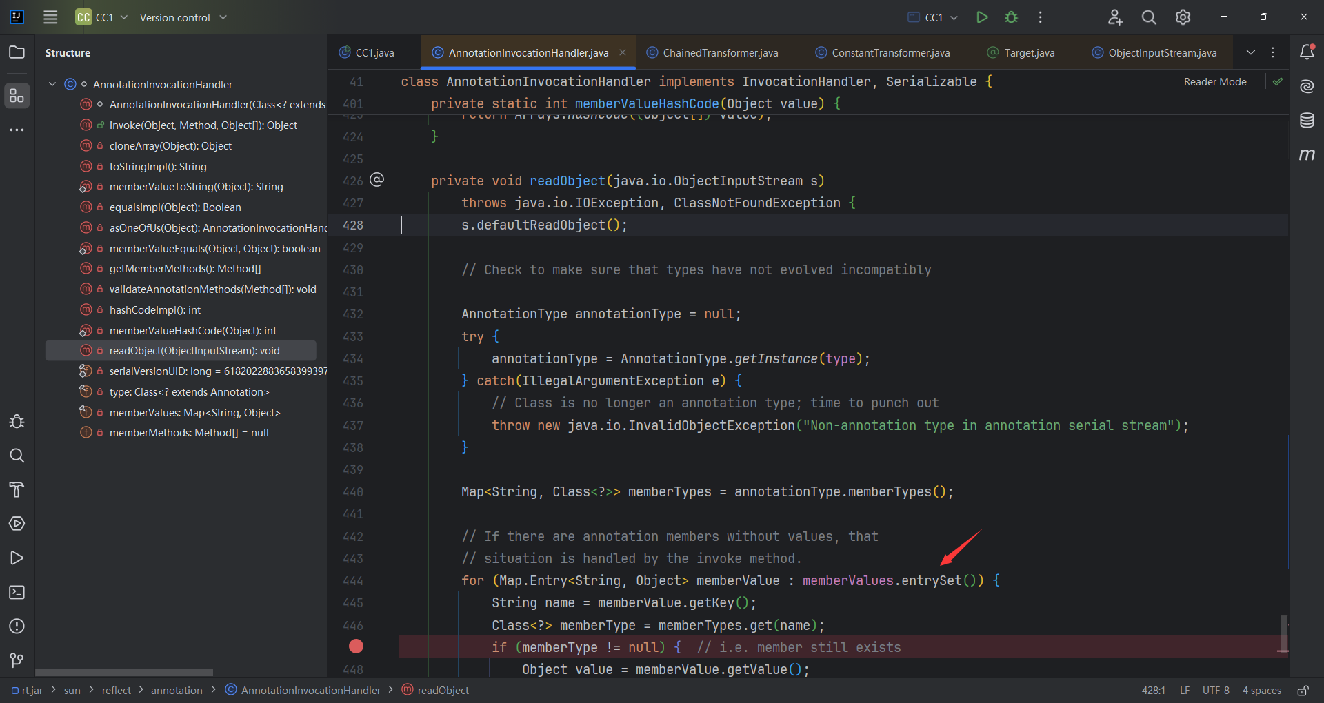Click the Structure panel horizontal scrollbar

(124, 673)
